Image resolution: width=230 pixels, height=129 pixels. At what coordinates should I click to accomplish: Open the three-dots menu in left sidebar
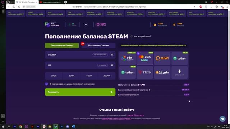pyautogui.click(x=3, y=121)
